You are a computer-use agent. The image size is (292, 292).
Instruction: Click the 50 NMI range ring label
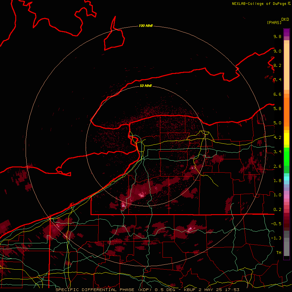(146, 86)
